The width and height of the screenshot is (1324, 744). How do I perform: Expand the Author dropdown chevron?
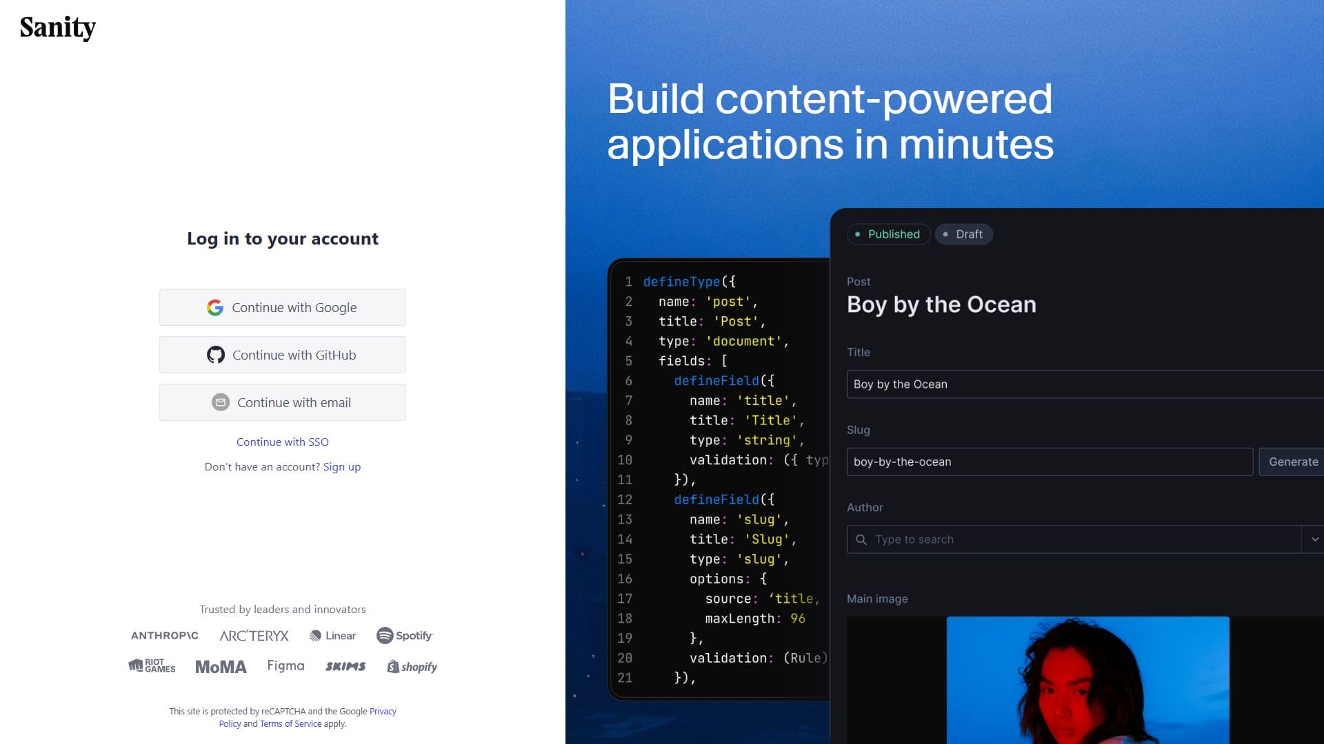1314,539
